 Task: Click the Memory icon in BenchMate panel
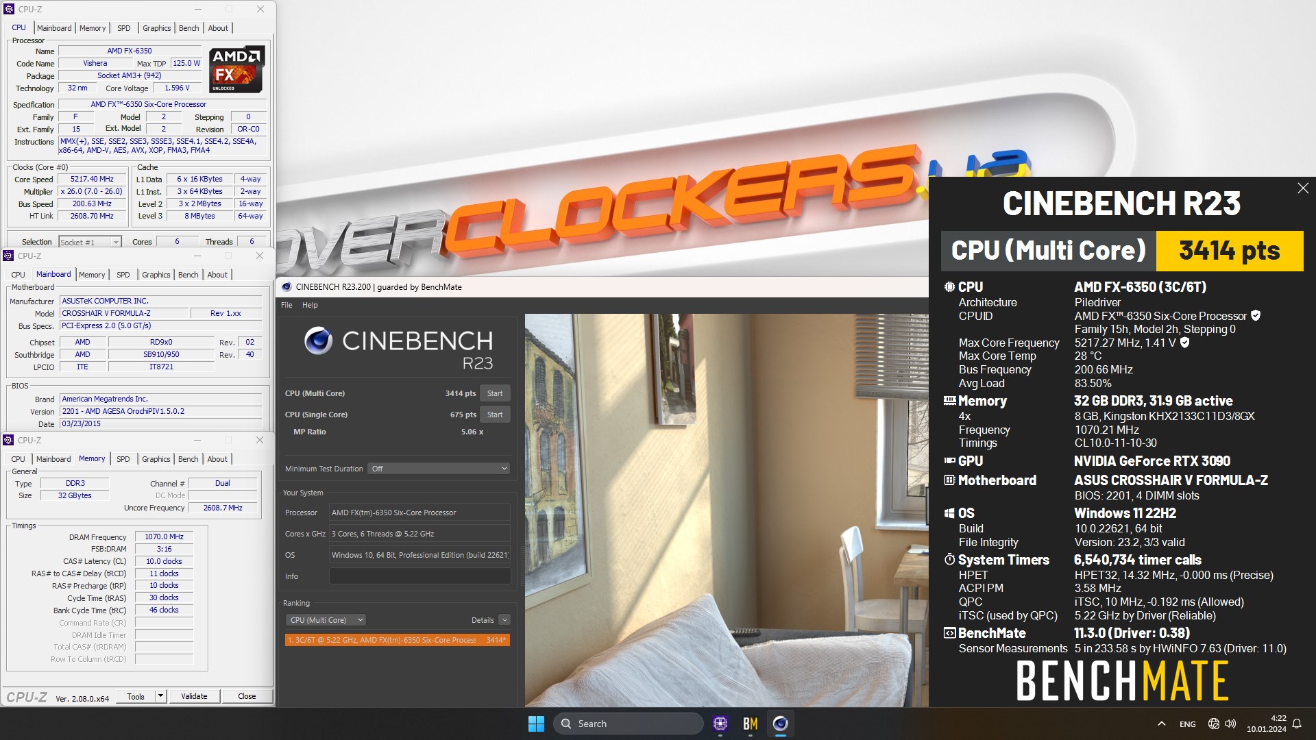949,401
